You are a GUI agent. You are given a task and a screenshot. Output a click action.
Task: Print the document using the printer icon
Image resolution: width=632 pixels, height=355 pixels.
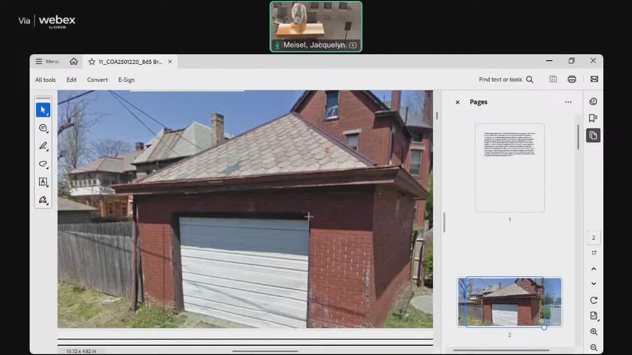[x=572, y=79]
